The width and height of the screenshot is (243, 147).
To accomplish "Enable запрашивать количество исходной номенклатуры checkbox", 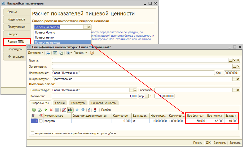I will tap(32, 134).
